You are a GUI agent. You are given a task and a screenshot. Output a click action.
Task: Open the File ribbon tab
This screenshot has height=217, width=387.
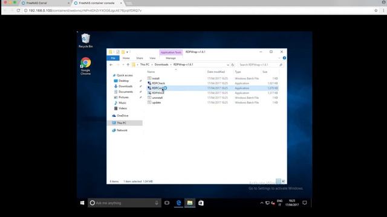click(x=113, y=58)
